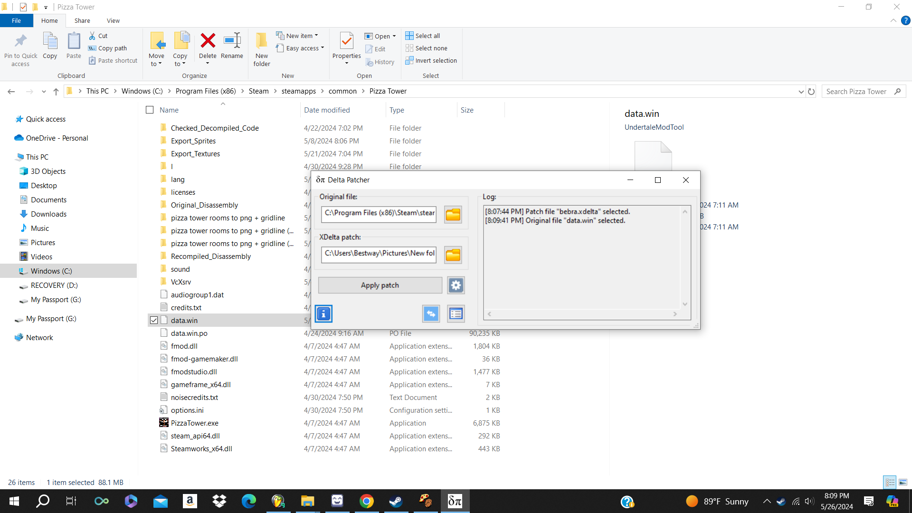Switch to large icons view toggle
The width and height of the screenshot is (912, 513).
pyautogui.click(x=902, y=482)
